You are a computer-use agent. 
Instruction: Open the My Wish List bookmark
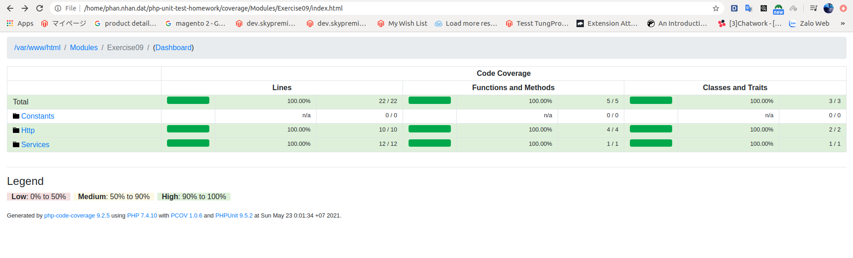tap(402, 23)
